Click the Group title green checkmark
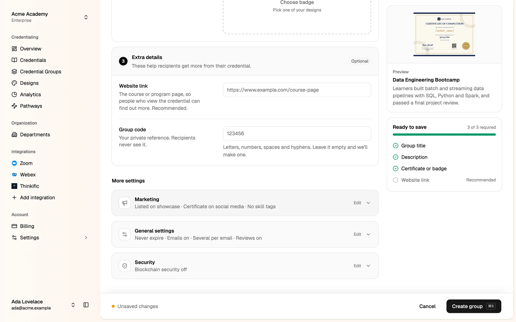516x322 pixels. (396, 146)
